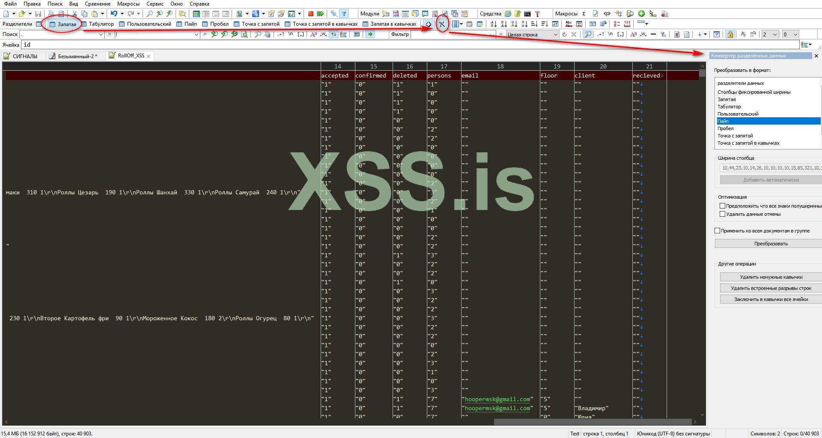
Task: Click the horizontal scrollbar thumb of the grid
Action: coord(593,422)
